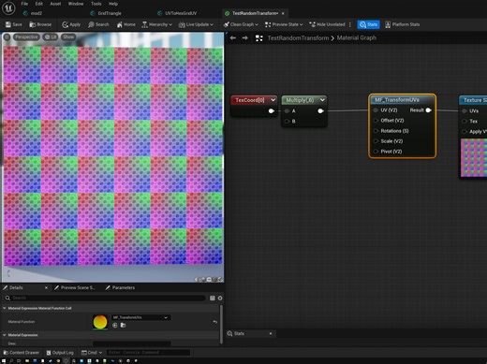Image resolution: width=487 pixels, height=364 pixels.
Task: Click the Offset (V2) input pin
Action: point(376,121)
